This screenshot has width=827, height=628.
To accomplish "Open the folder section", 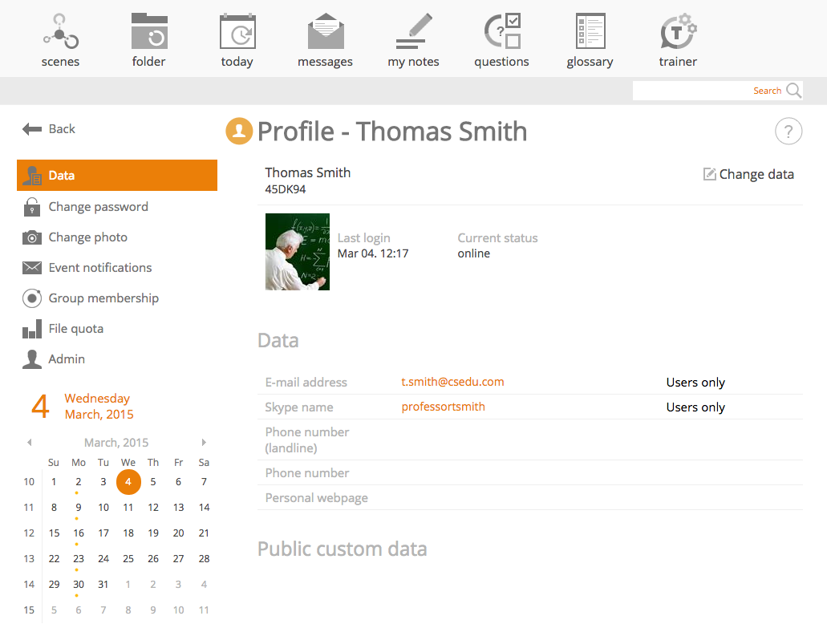I will coord(149,33).
